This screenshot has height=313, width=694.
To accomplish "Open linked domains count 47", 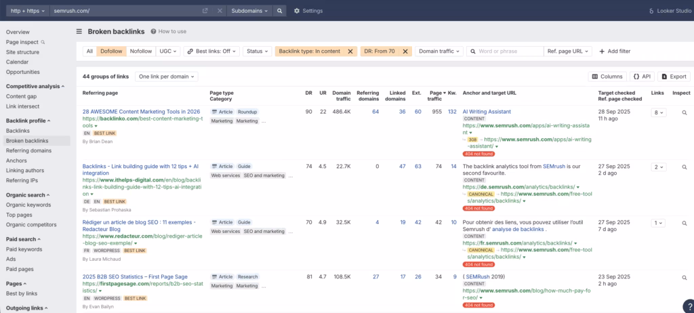I will pyautogui.click(x=403, y=167).
